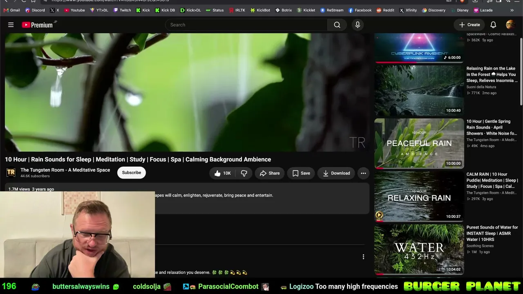Image resolution: width=523 pixels, height=294 pixels.
Task: Open the Youtube bookmark
Action: [74, 10]
